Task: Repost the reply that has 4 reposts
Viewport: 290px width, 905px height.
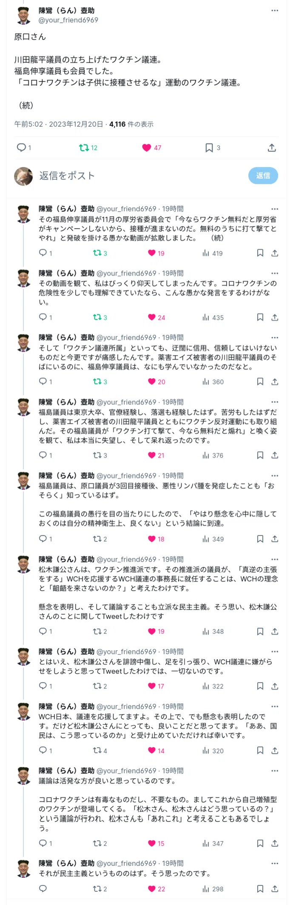Action: [x=100, y=751]
